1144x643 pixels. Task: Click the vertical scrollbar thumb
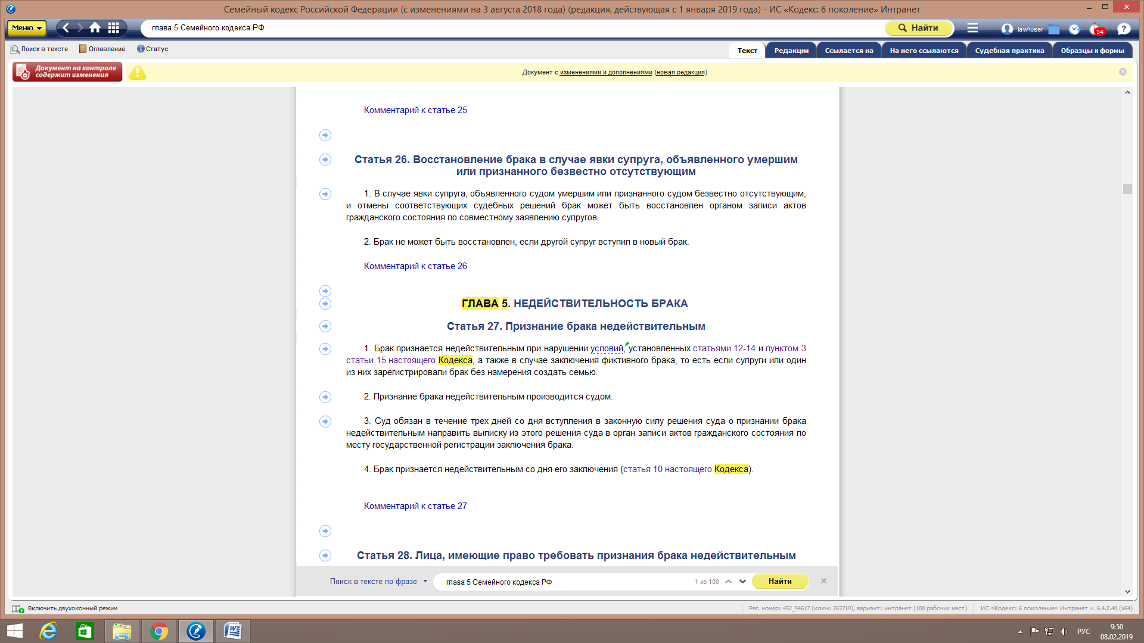(x=1127, y=189)
